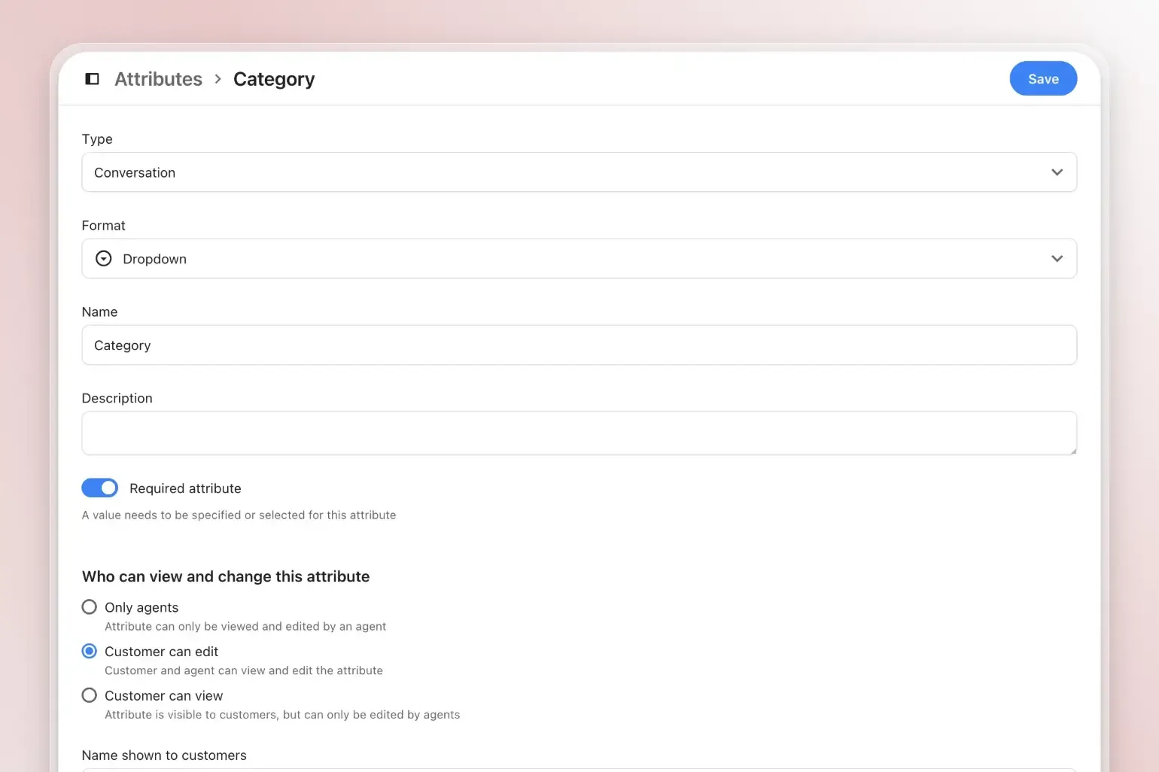Click the circled arrow icon beside Dropdown
The height and width of the screenshot is (772, 1159).
pos(104,259)
